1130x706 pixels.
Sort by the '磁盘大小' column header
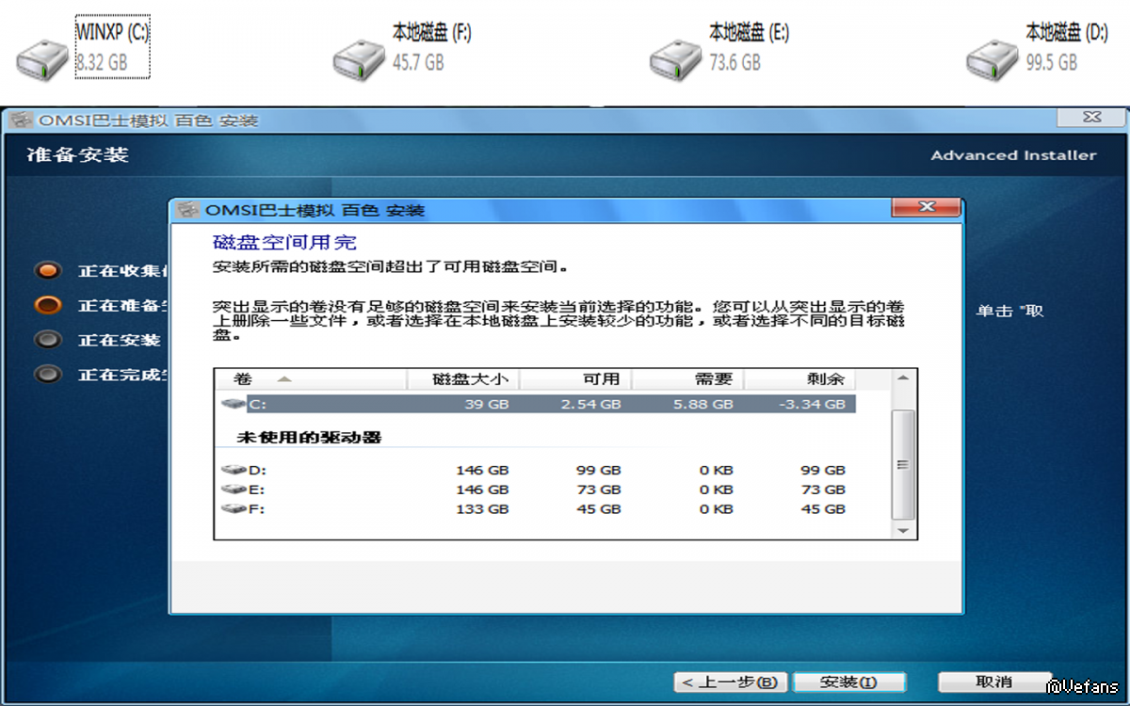click(463, 379)
